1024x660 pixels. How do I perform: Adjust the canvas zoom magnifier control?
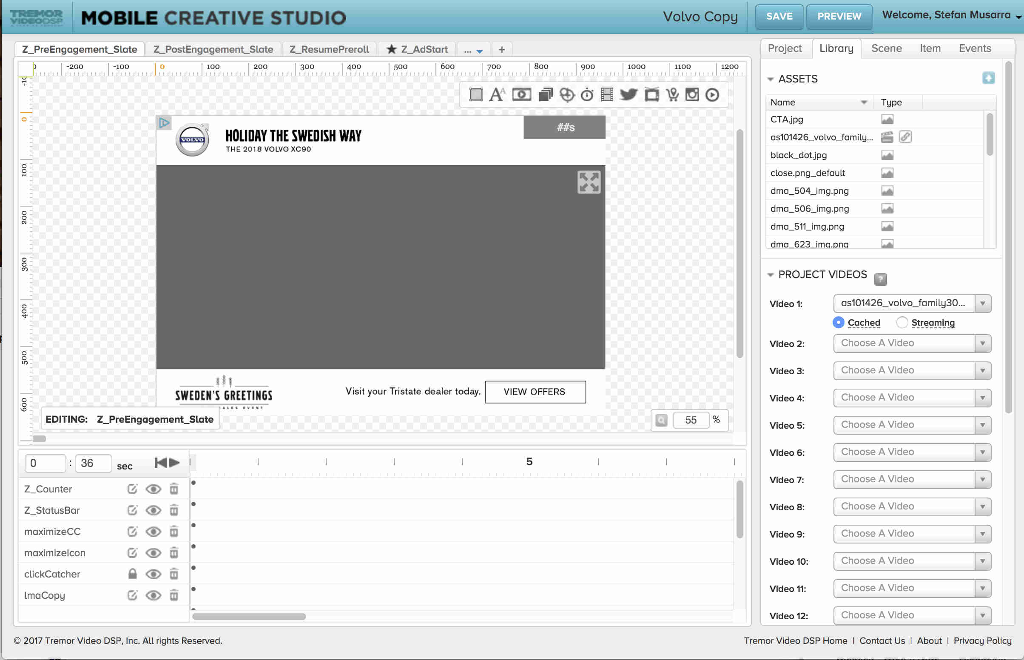[x=661, y=420]
